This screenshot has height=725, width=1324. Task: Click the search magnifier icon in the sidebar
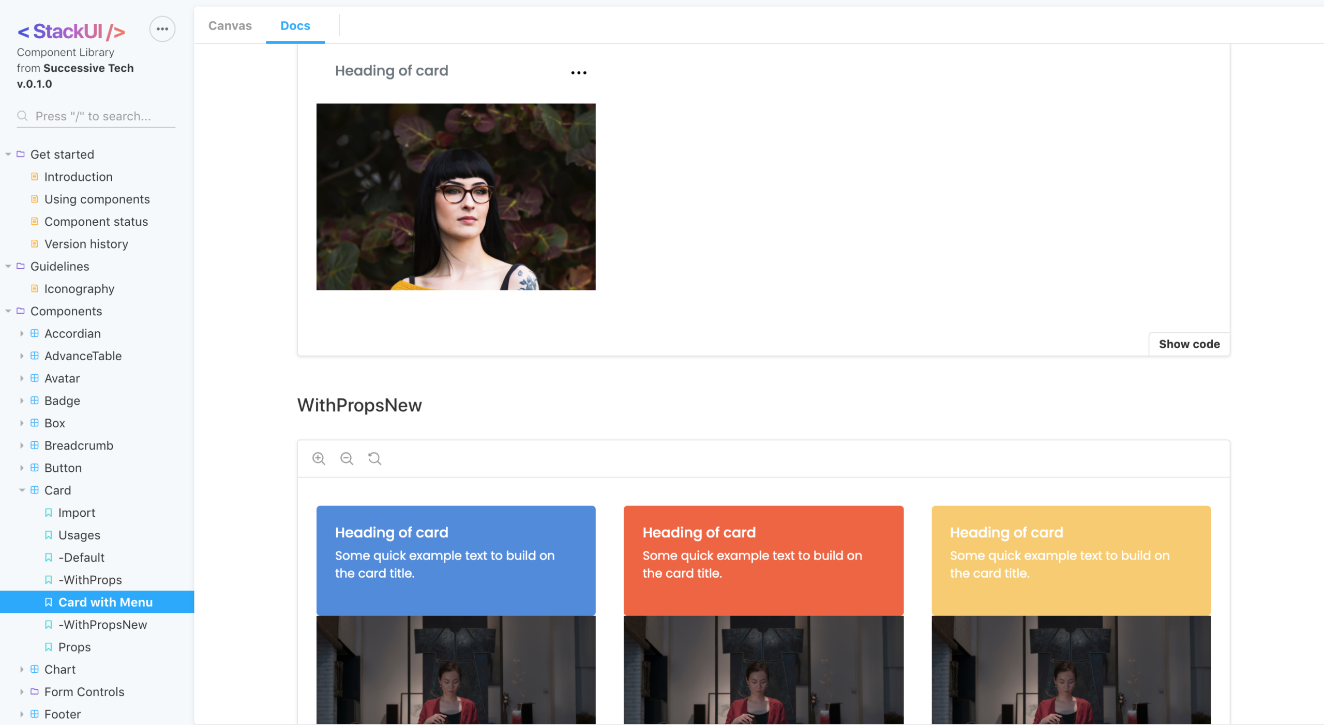point(22,116)
